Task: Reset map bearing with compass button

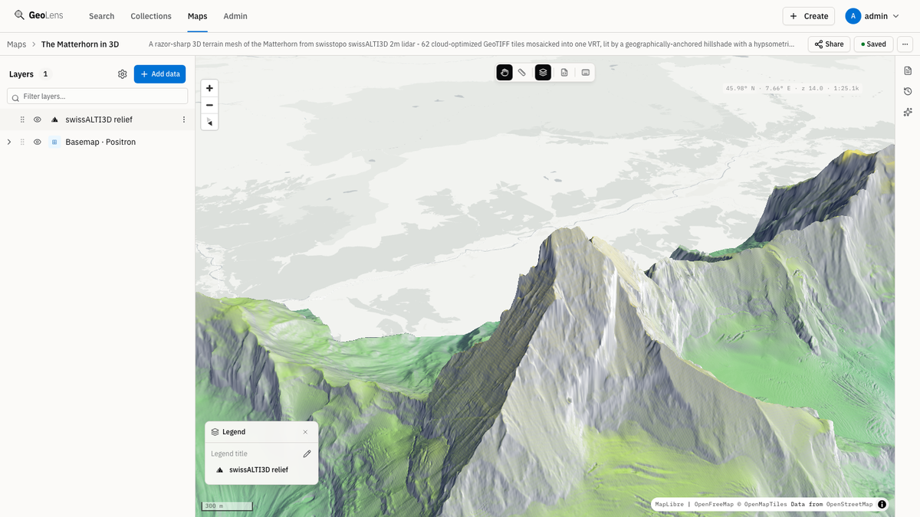Action: click(x=209, y=122)
